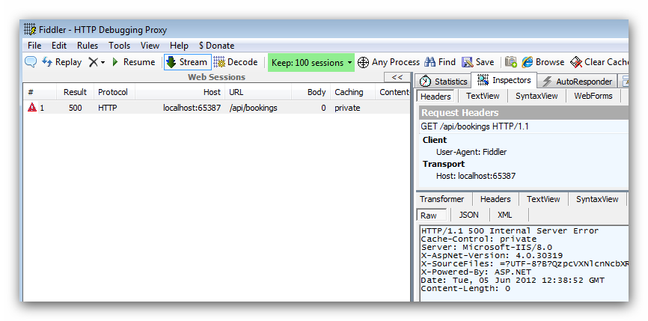
Task: Select response JSON tab
Action: [468, 215]
